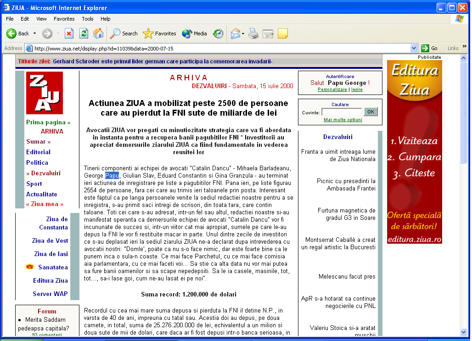Open the Editura Ziua sidebar link

50,280
